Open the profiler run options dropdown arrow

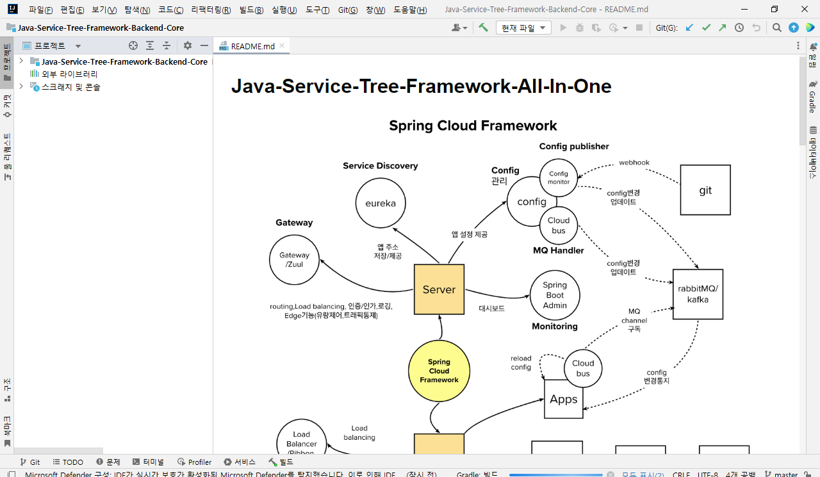[x=625, y=28]
